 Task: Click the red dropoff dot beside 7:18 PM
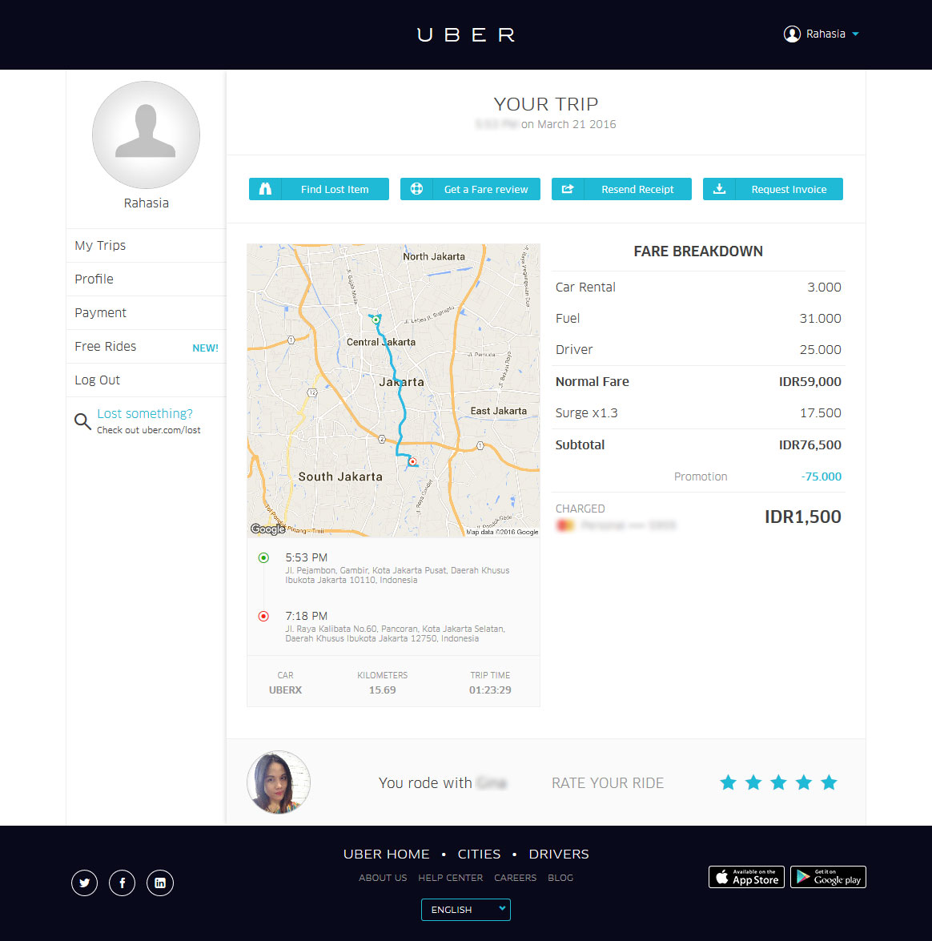click(263, 617)
